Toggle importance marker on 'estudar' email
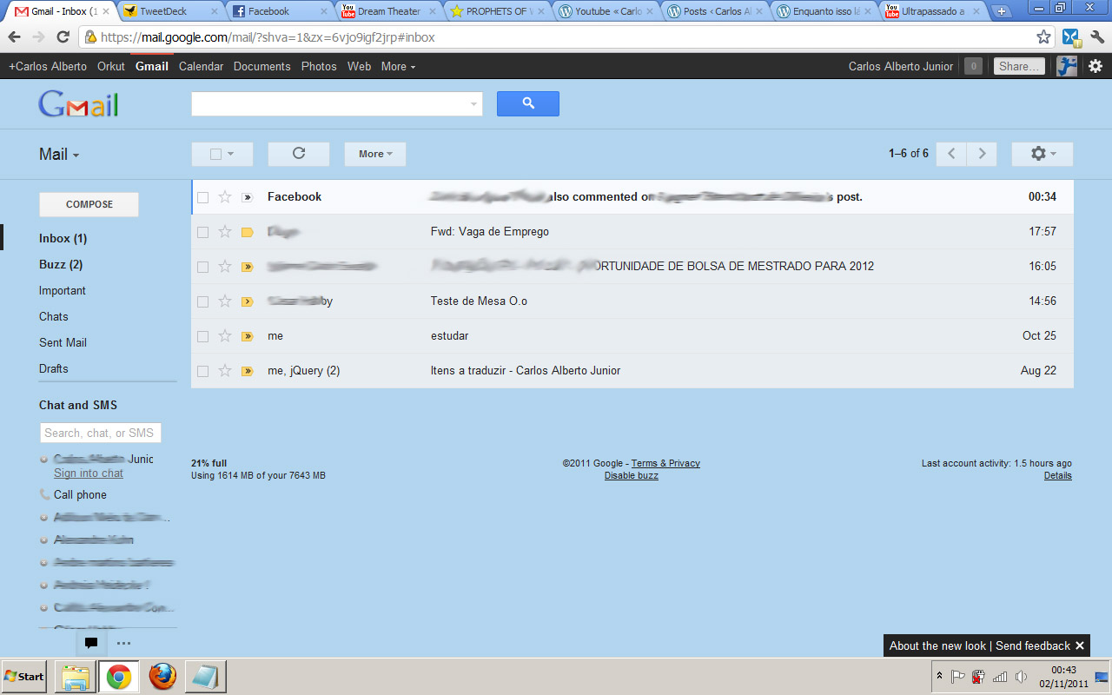 247,336
